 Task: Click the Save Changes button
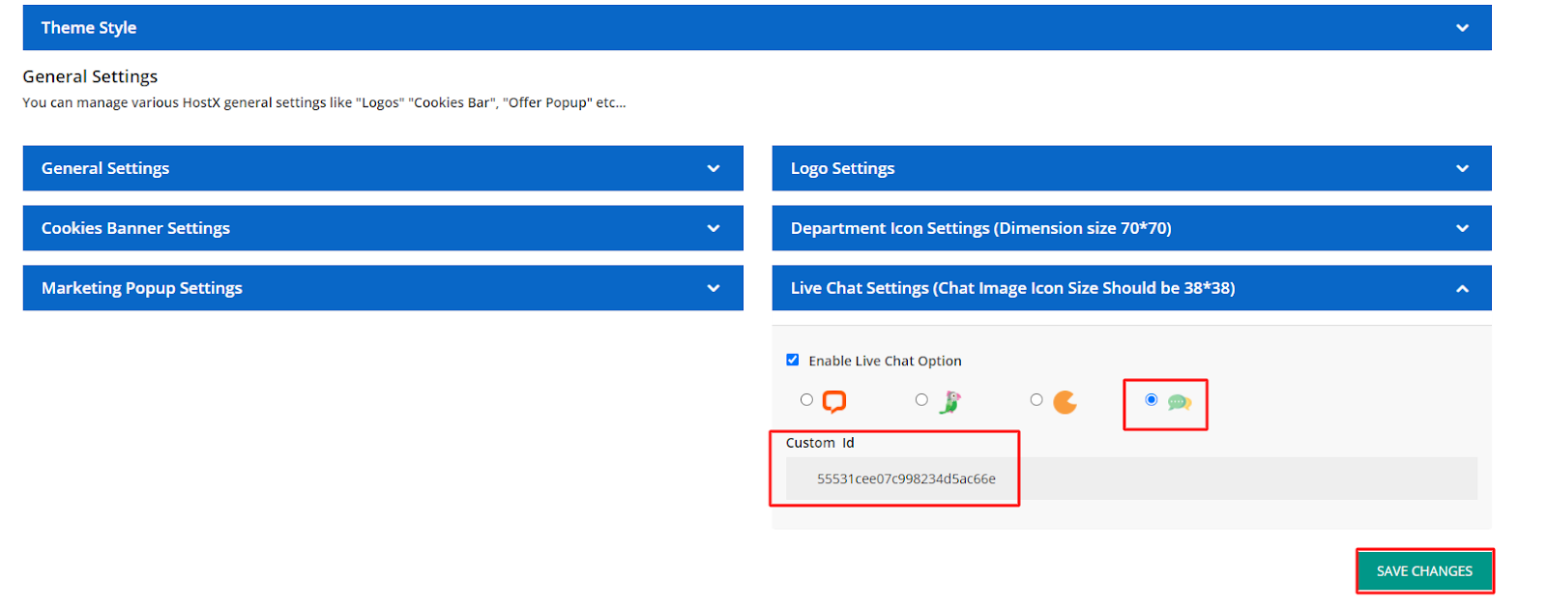(1424, 571)
